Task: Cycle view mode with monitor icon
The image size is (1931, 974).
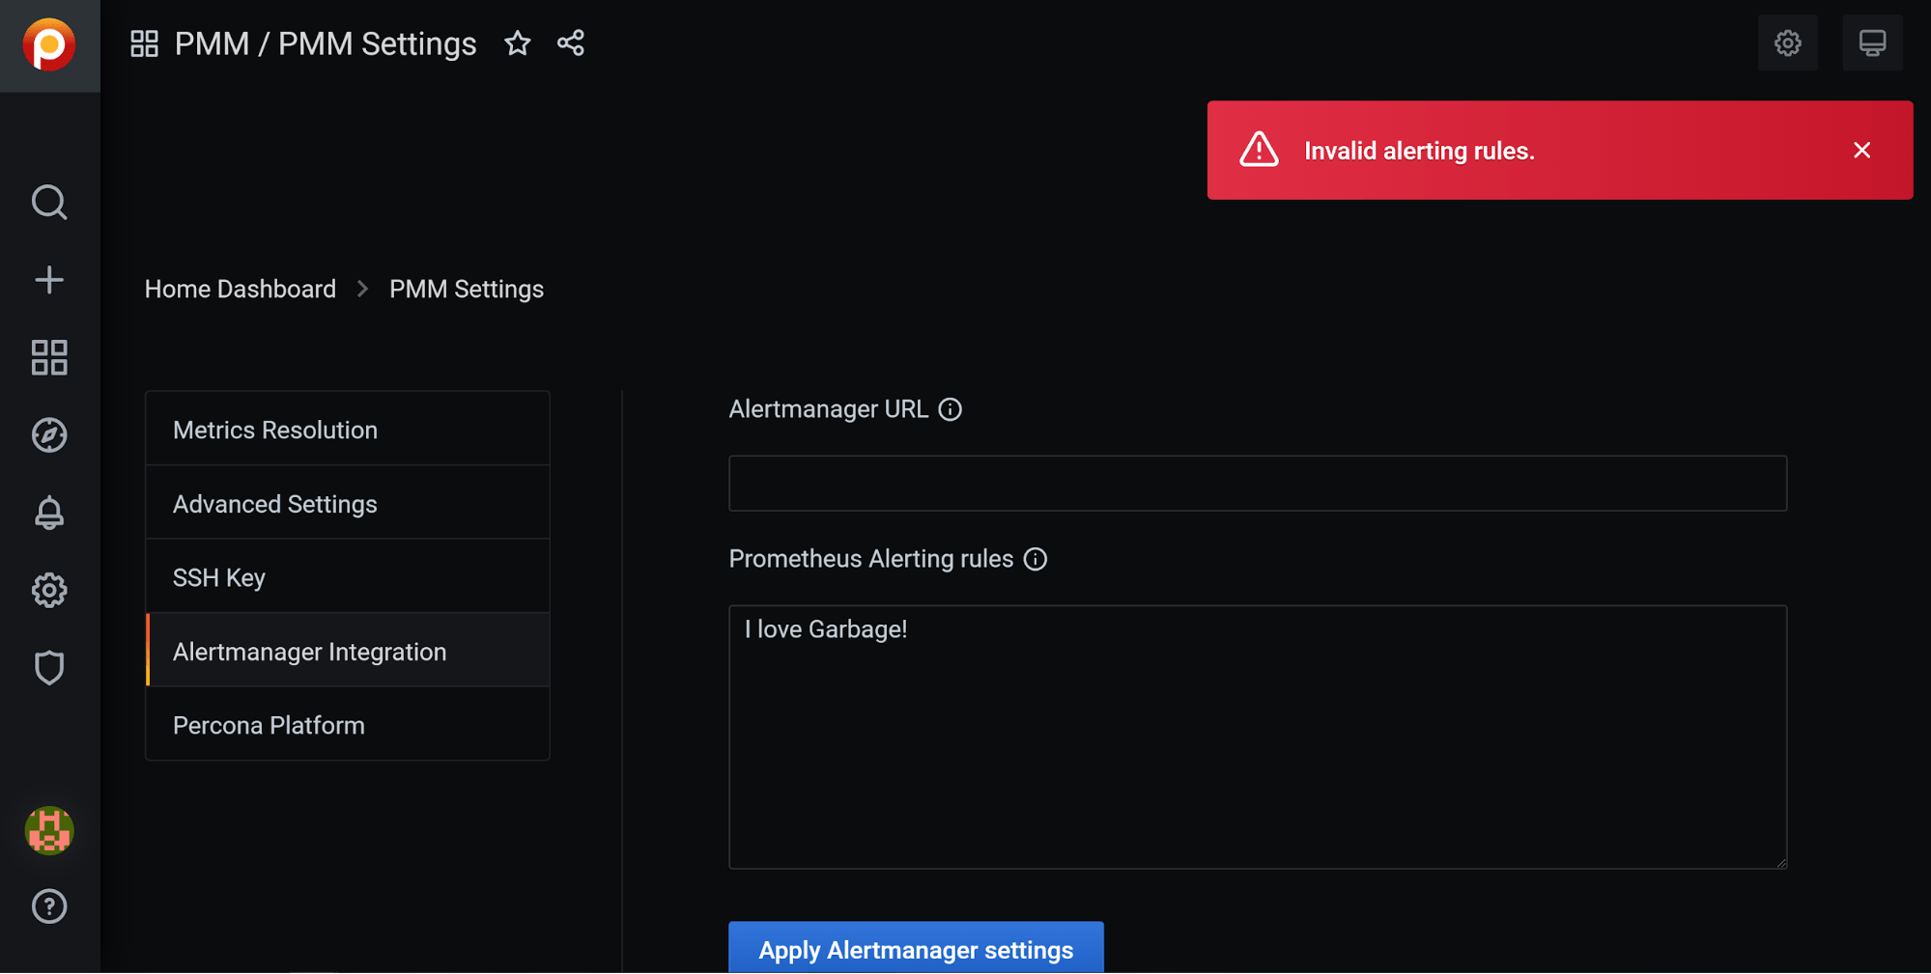Action: (1871, 43)
